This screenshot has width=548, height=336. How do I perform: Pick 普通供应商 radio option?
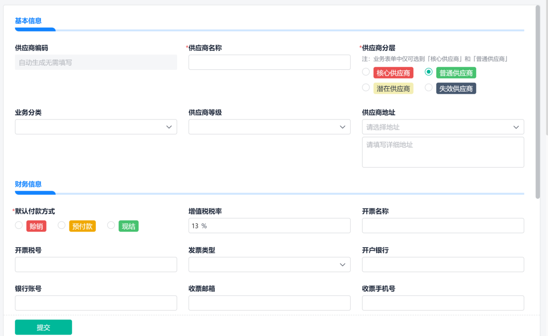point(429,72)
